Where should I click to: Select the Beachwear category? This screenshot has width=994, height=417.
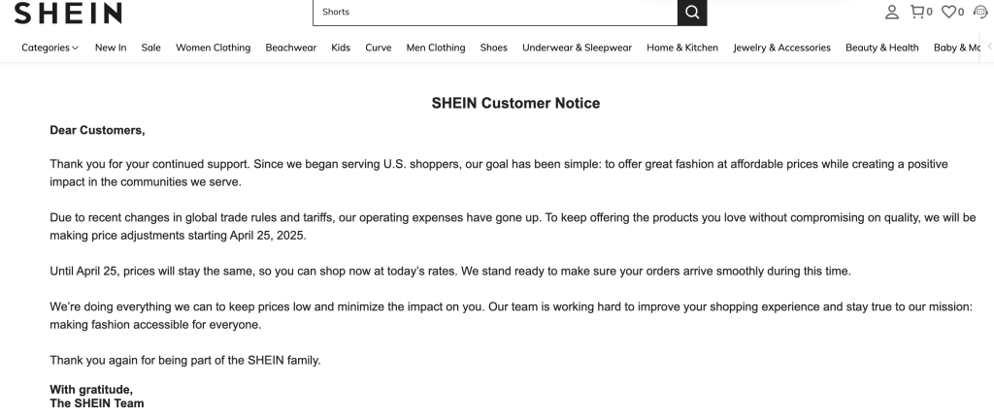[290, 48]
